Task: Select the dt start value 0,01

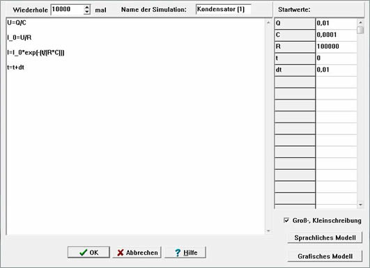Action: (x=337, y=70)
